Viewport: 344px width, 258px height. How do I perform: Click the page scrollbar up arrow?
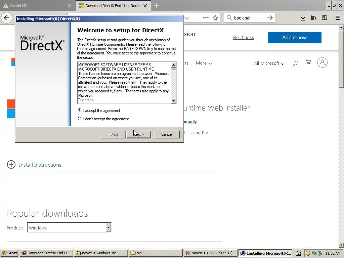click(x=341, y=28)
